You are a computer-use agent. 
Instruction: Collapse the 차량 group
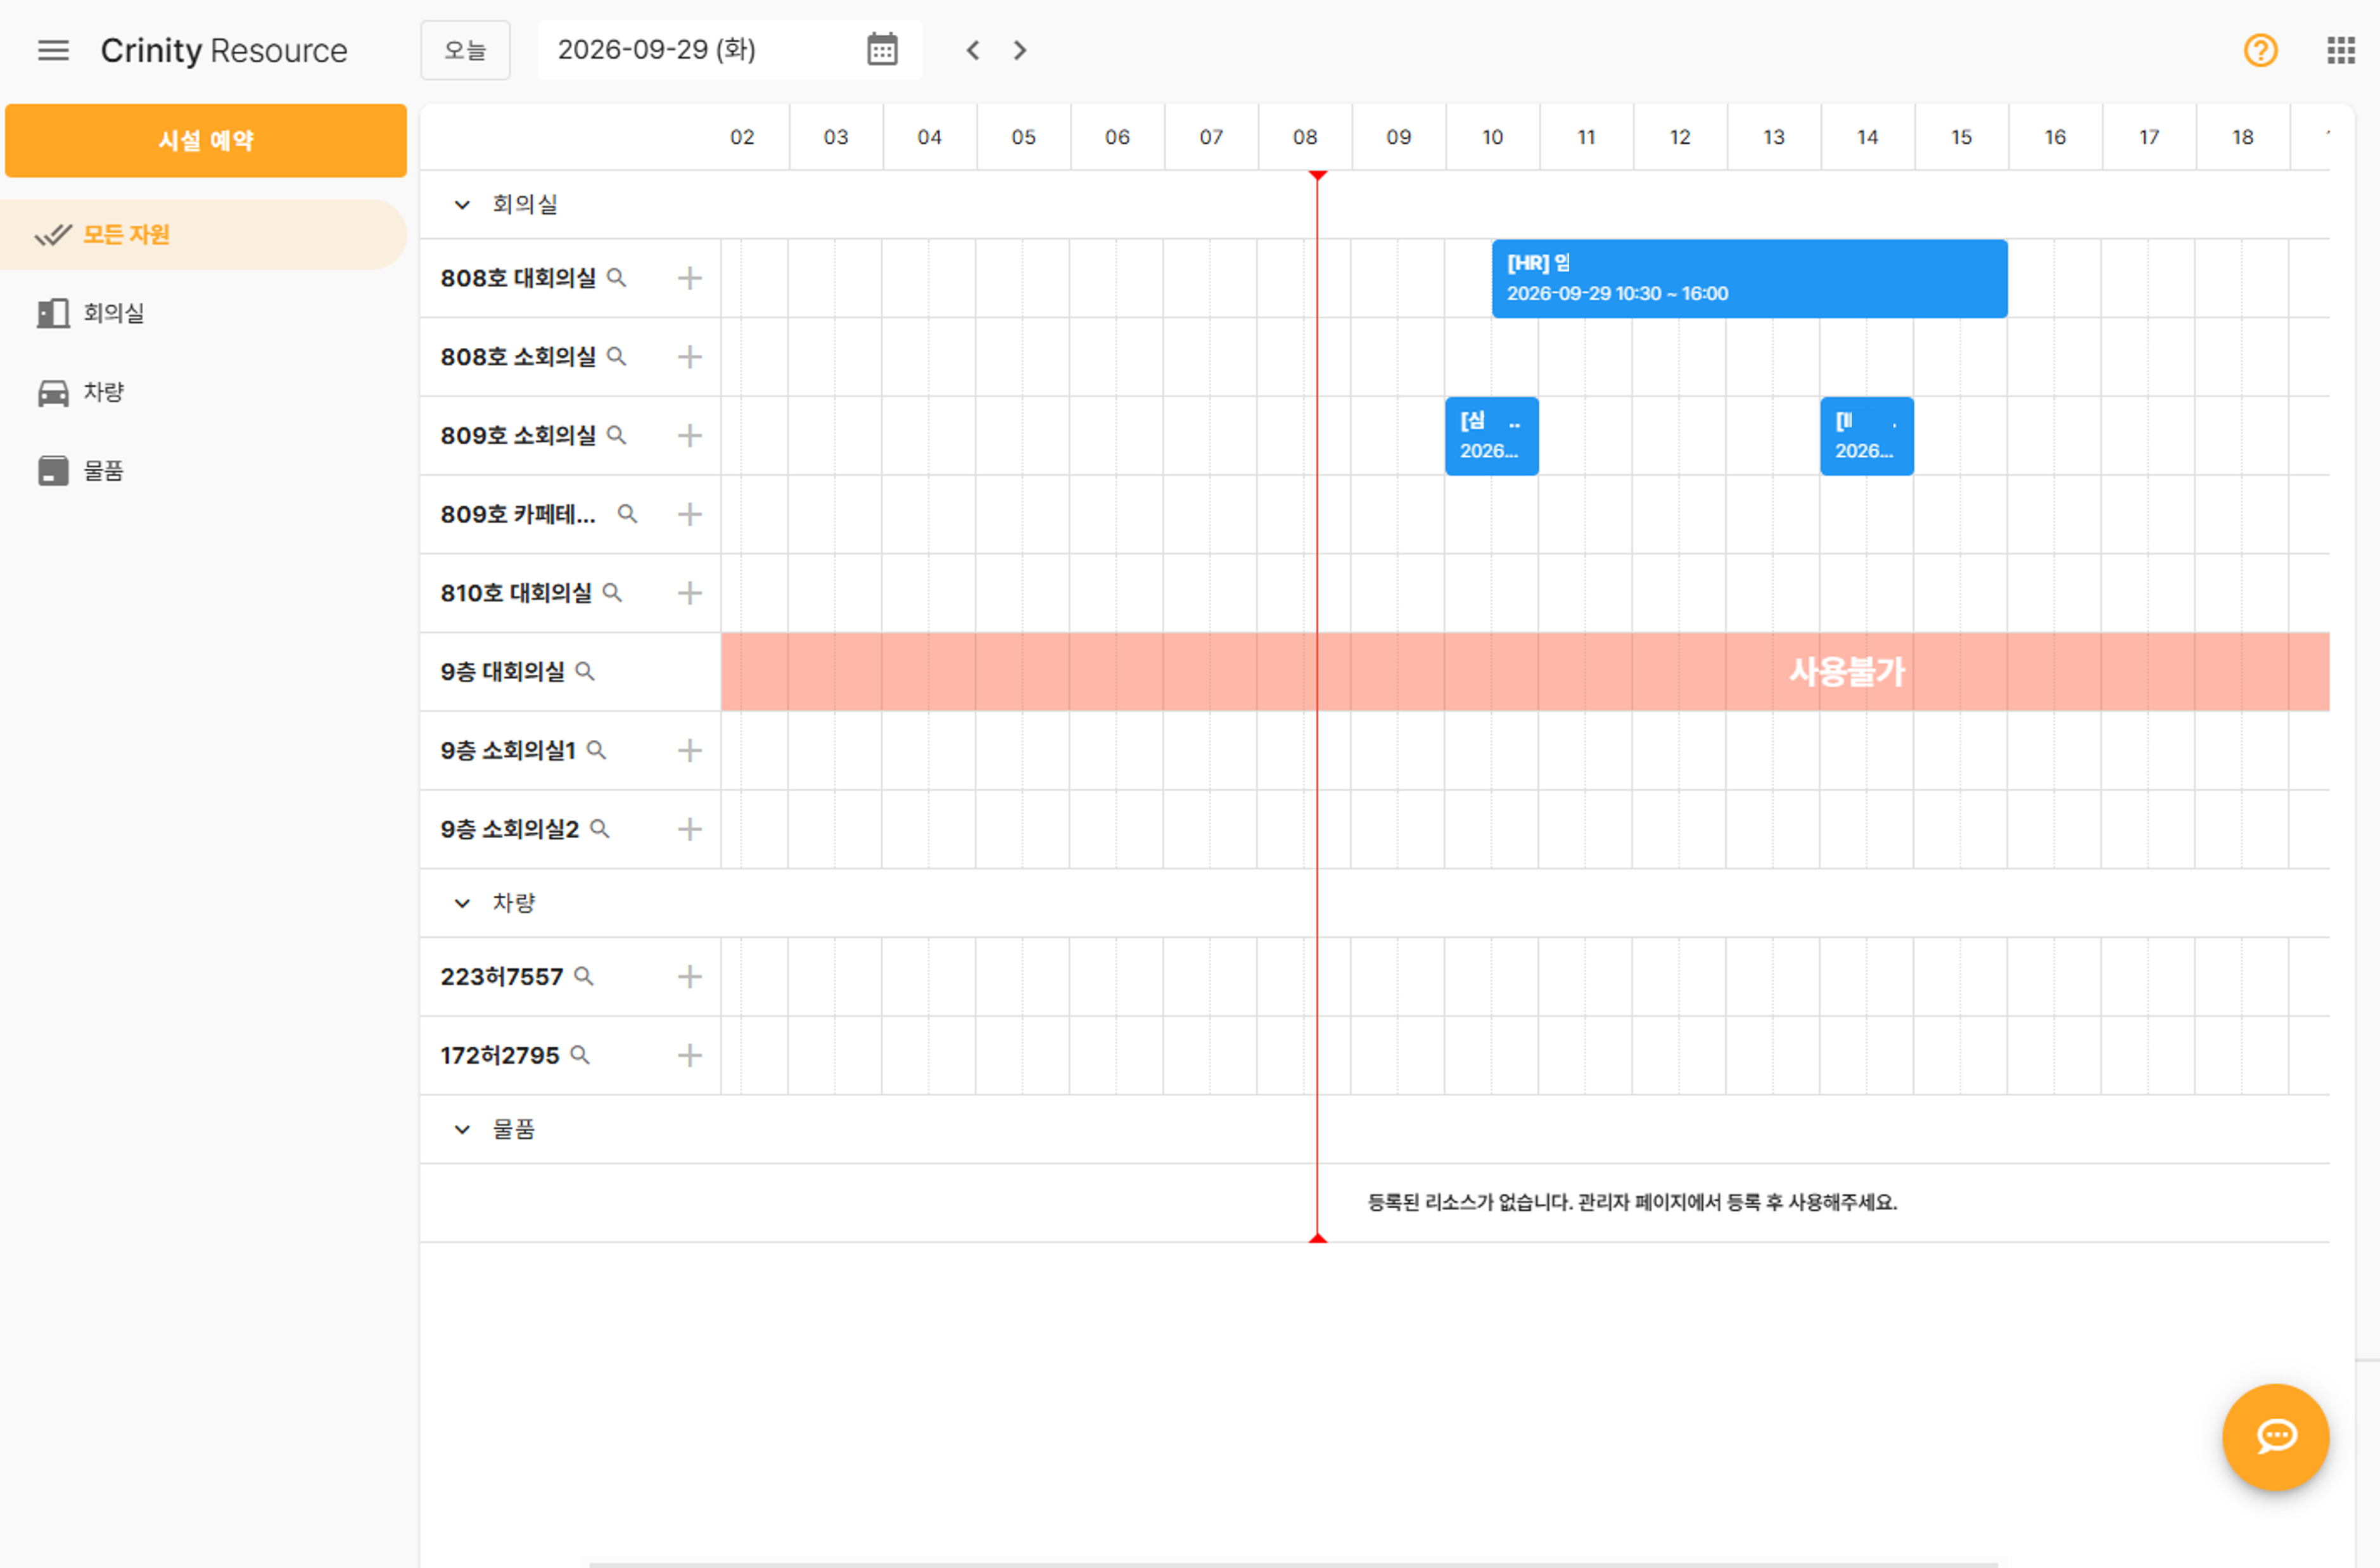point(462,903)
